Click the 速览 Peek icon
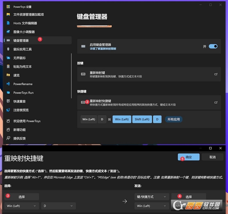Image resolution: width=228 pixels, height=214 pixels. click(8, 75)
